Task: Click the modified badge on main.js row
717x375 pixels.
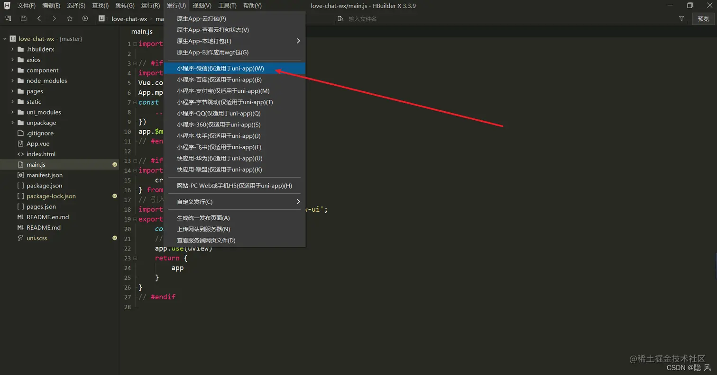Action: pyautogui.click(x=115, y=165)
